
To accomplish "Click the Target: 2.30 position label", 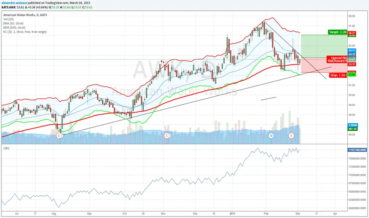I will pos(337,32).
